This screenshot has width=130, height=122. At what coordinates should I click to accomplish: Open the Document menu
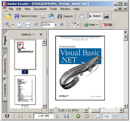(x=40, y=9)
